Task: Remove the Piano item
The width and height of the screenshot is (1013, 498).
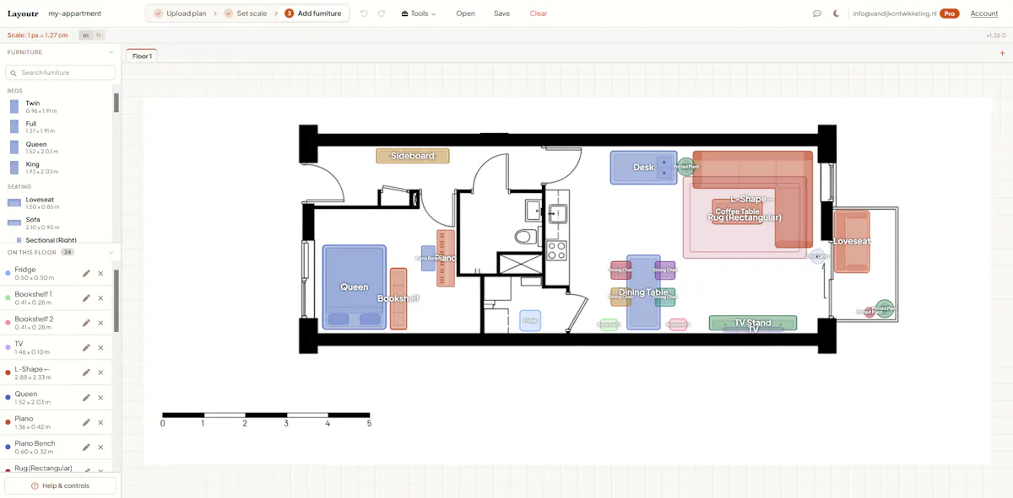Action: point(100,422)
